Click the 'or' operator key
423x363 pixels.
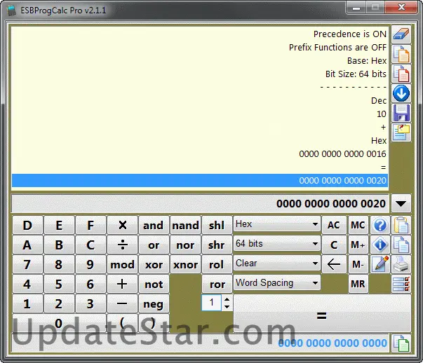point(154,245)
